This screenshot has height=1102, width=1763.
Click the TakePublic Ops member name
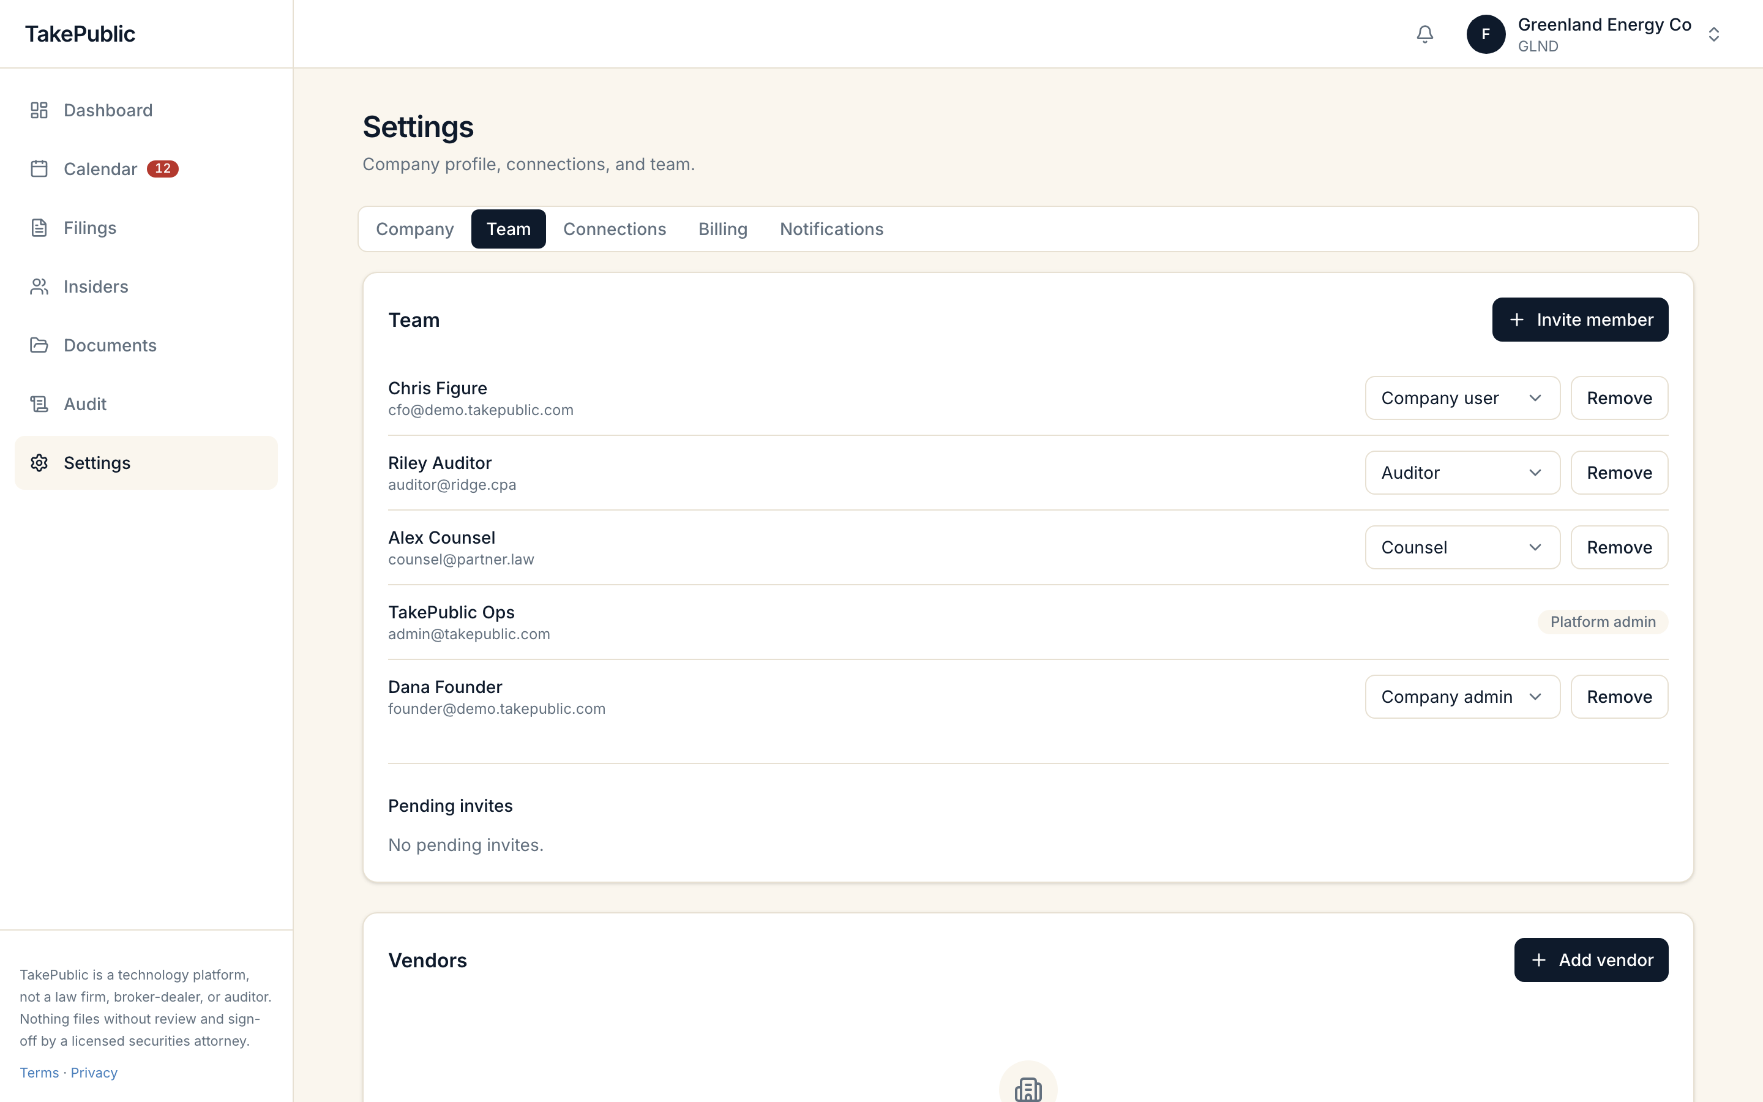[452, 612]
